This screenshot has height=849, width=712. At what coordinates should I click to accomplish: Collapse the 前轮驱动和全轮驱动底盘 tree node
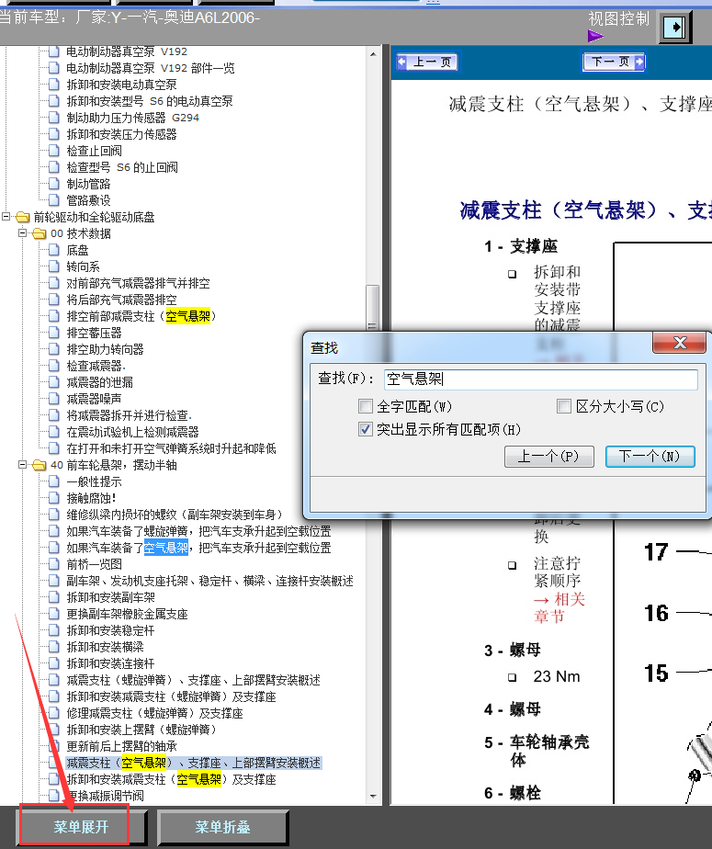coord(6,217)
